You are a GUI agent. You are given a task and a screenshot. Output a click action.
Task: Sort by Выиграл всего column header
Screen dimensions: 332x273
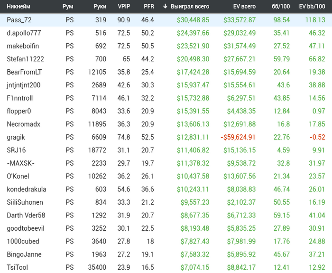point(190,6)
